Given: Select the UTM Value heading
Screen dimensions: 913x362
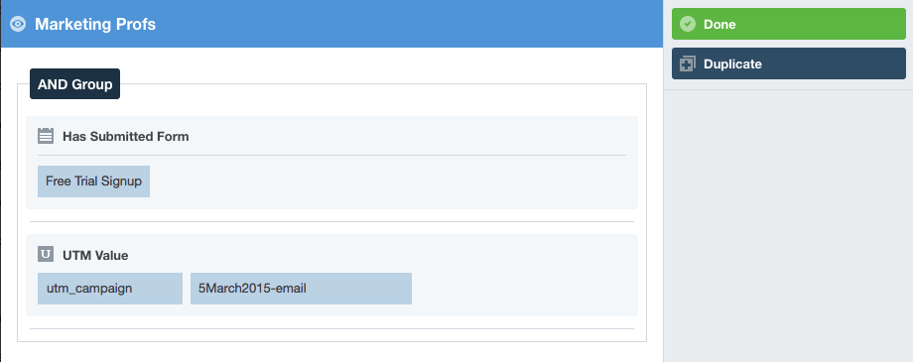Looking at the screenshot, I should tap(95, 256).
